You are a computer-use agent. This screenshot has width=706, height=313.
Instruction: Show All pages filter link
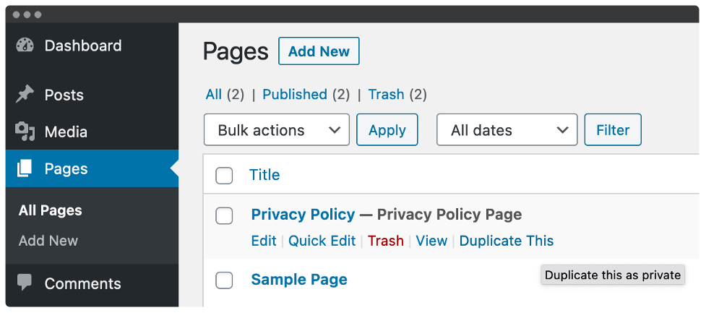tap(213, 95)
